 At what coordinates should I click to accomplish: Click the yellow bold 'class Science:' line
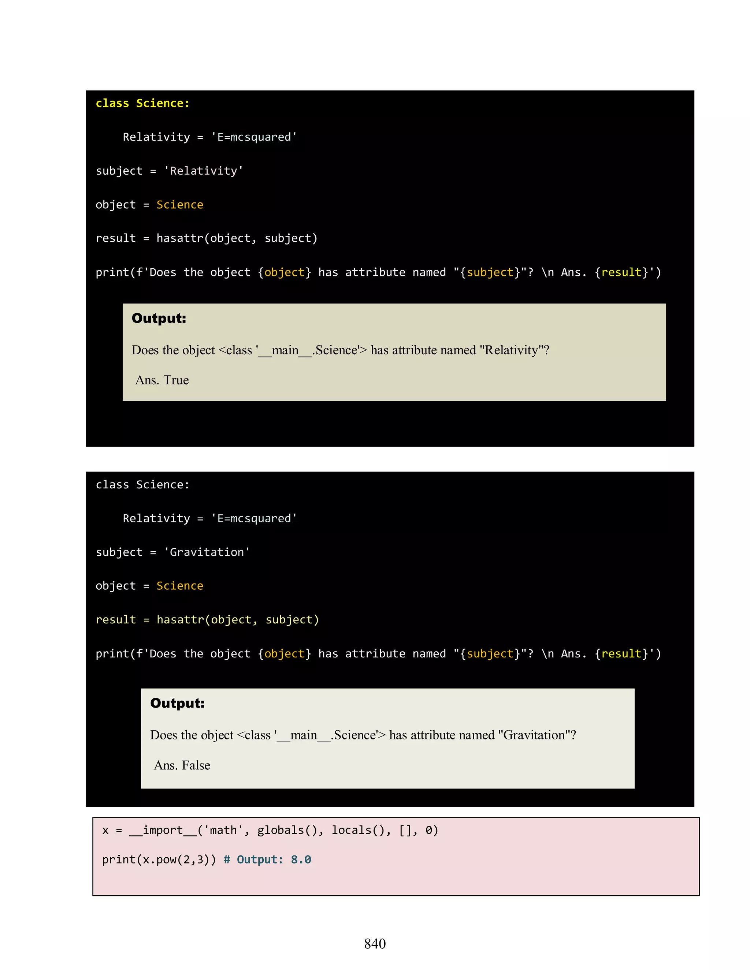point(142,103)
